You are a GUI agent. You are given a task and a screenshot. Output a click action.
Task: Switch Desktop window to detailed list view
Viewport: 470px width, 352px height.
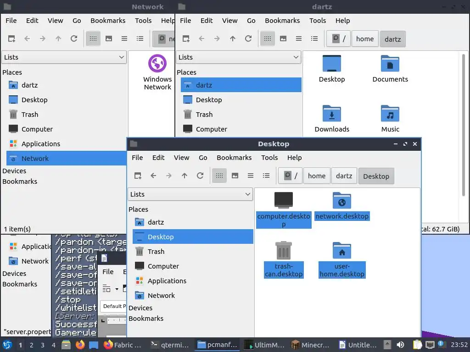click(266, 176)
